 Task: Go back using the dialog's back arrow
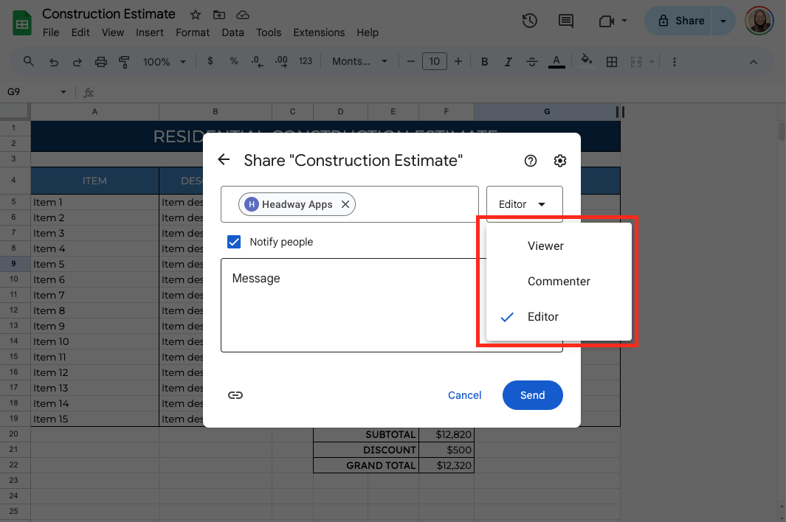pyautogui.click(x=224, y=160)
